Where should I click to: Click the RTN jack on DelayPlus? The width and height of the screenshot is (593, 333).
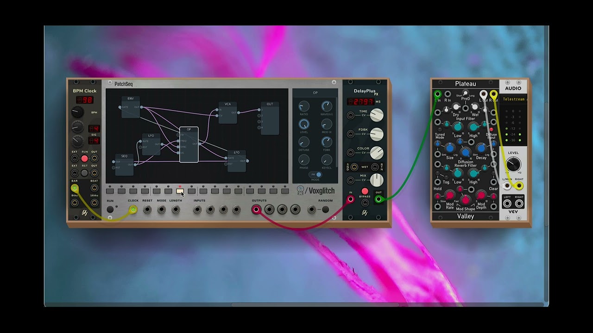pyautogui.click(x=375, y=166)
